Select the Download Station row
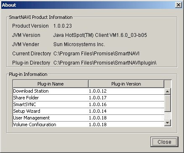Viewport: 184px width, 153px height. click(89, 91)
